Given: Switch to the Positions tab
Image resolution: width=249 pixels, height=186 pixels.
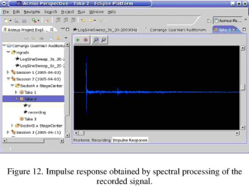Looking at the screenshot, I should click(x=81, y=140).
